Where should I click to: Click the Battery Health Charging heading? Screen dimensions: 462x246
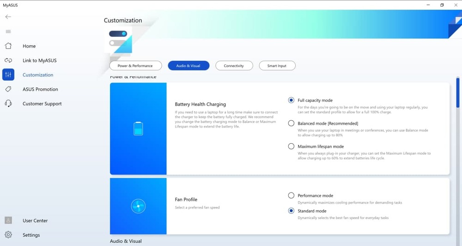coord(201,104)
